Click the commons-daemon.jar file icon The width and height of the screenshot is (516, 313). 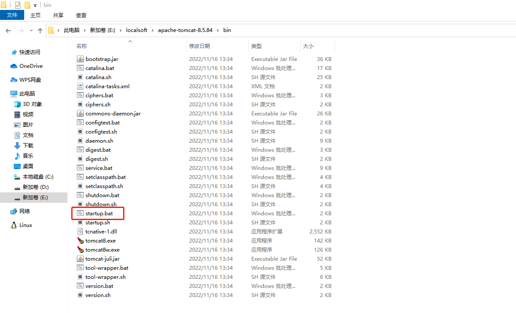click(x=80, y=113)
